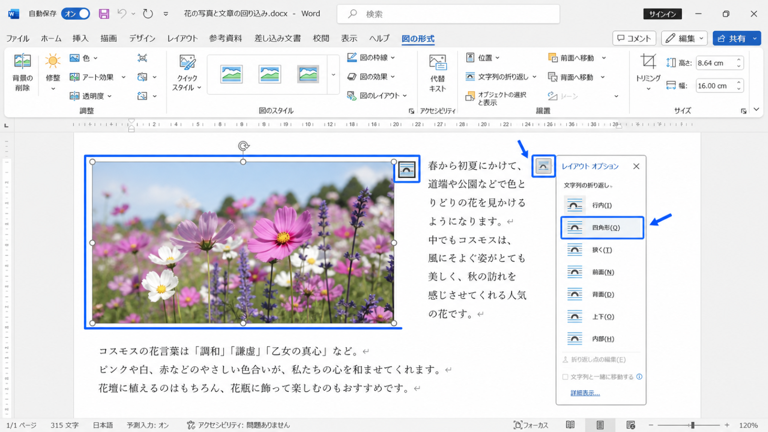Image resolution: width=768 pixels, height=432 pixels.
Task: Switch to the 校閲 (Review) tab
Action: [x=321, y=38]
